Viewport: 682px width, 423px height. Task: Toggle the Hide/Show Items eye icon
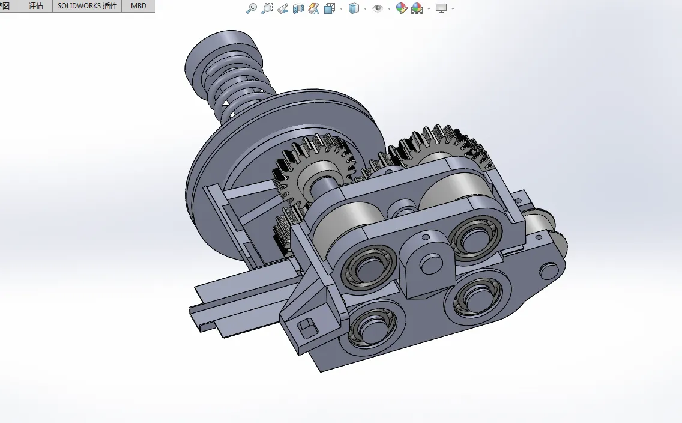coord(378,8)
